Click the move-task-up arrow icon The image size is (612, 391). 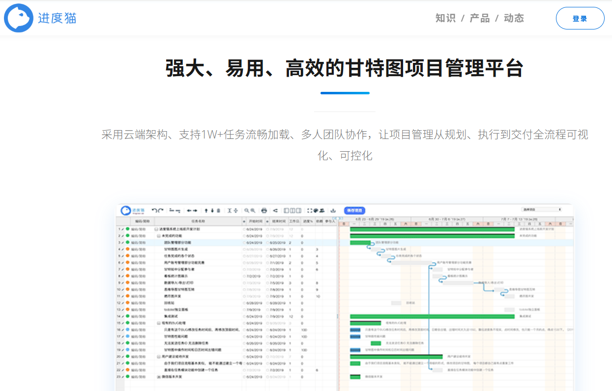206,210
